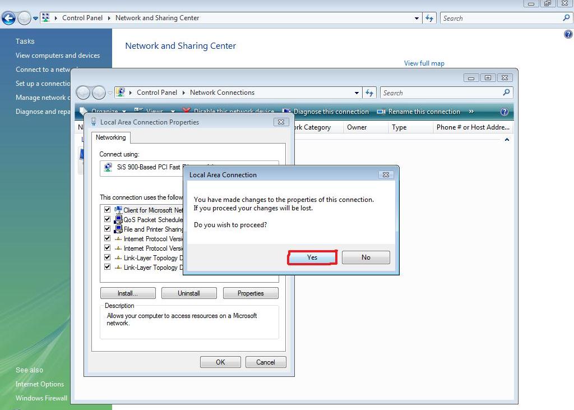
Task: Click the QoS Packet Scheduler icon
Action: (118, 219)
